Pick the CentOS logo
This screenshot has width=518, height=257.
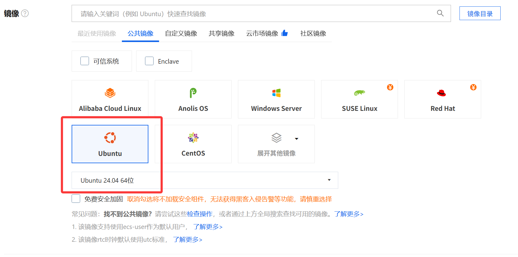(x=193, y=138)
